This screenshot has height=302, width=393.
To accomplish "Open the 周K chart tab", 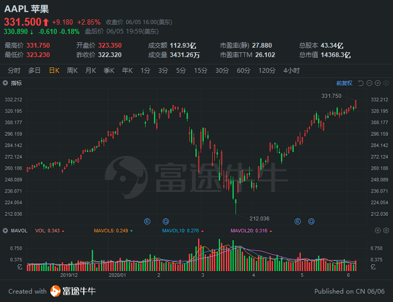I will 72,71.
